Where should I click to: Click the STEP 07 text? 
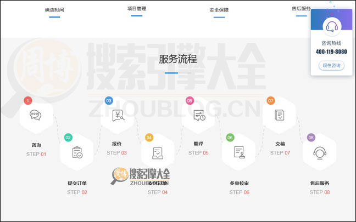tap(280, 153)
